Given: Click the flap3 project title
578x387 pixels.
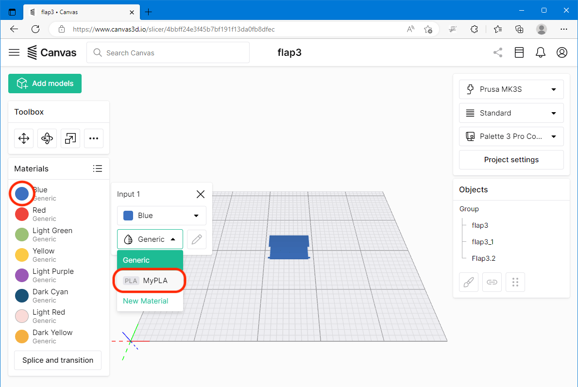Looking at the screenshot, I should coord(289,53).
